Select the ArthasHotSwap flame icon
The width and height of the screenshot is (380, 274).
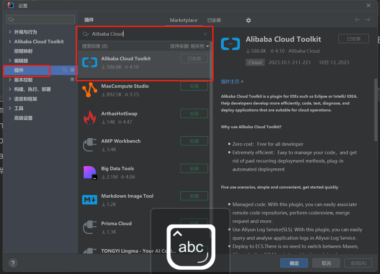[x=90, y=117]
